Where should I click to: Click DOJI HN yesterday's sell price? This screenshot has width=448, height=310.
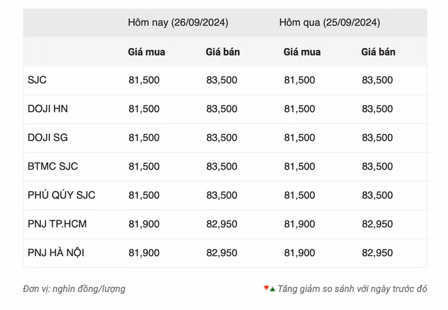pos(377,109)
